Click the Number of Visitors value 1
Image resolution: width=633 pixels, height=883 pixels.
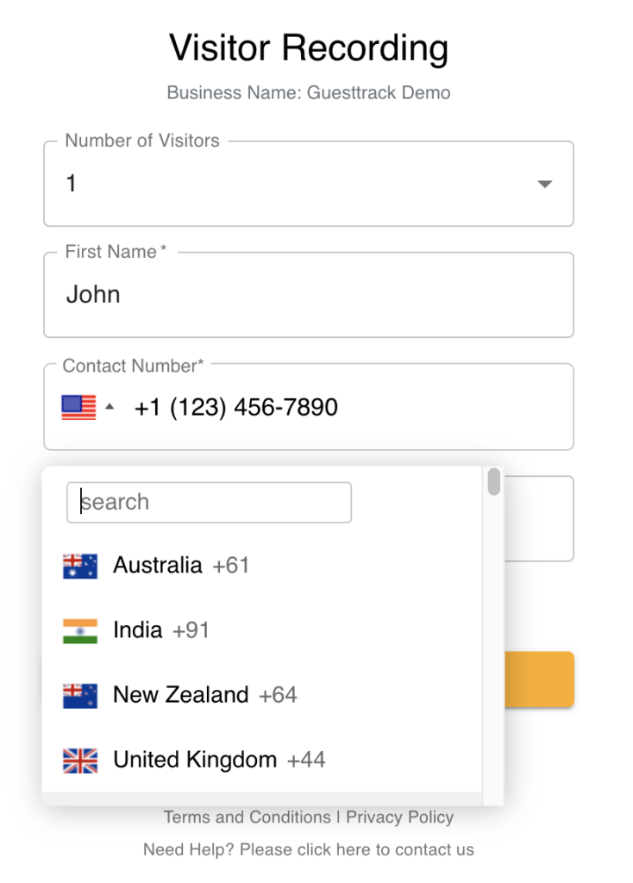click(72, 184)
